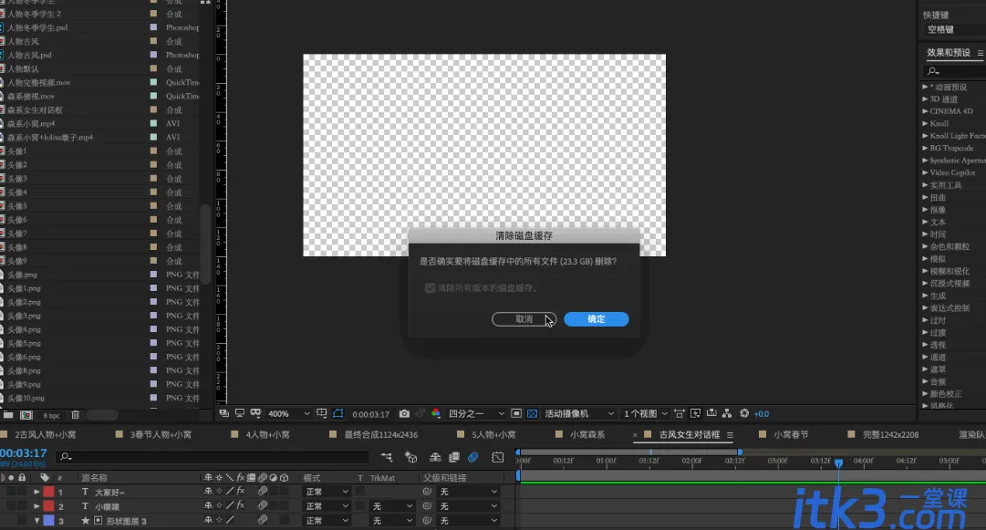Switch to the 小窝森系 timeline tab
Image resolution: width=986 pixels, height=530 pixels.
tap(587, 434)
